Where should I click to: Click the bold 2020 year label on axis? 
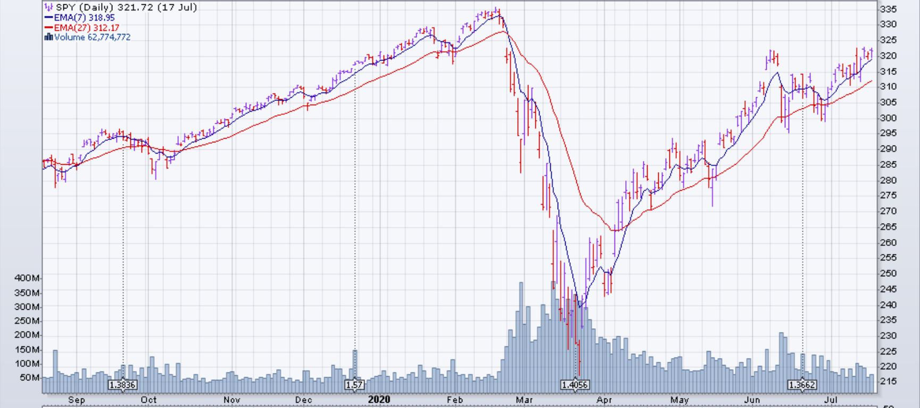click(x=379, y=399)
